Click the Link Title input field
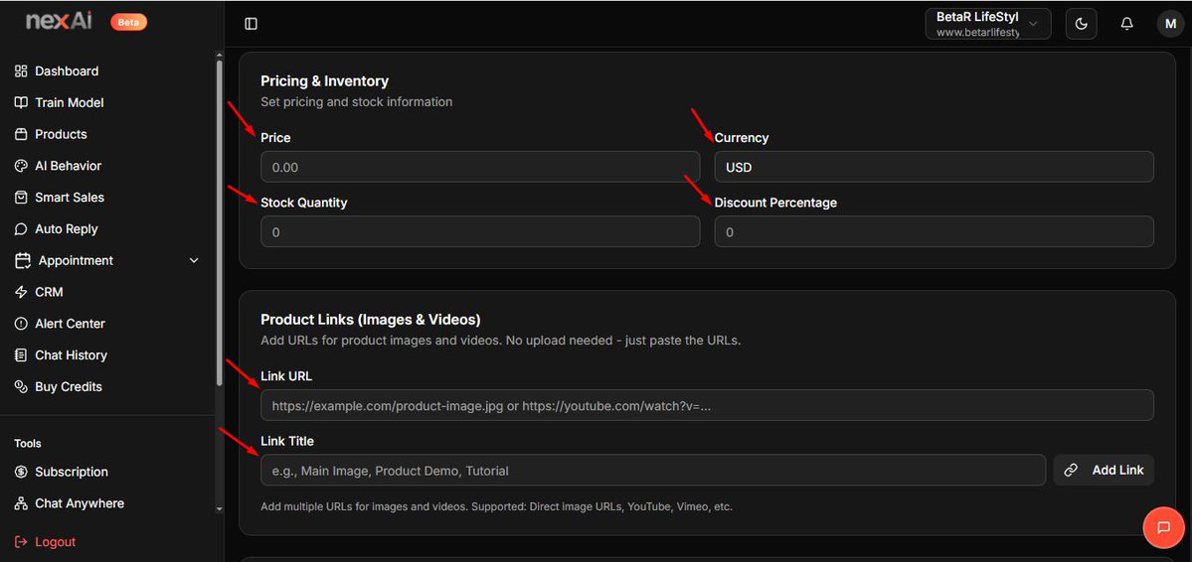The height and width of the screenshot is (562, 1192). tap(653, 470)
